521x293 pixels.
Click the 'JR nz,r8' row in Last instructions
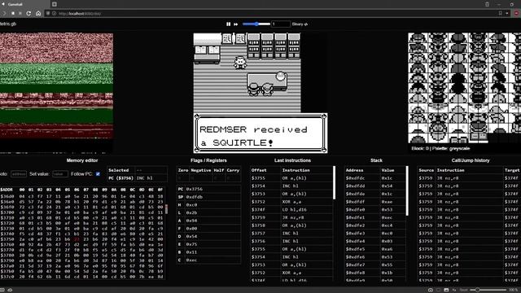point(291,217)
